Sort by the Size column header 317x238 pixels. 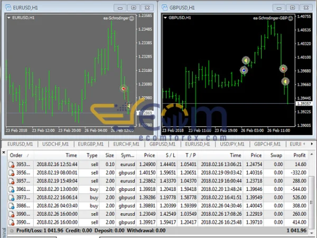pyautogui.click(x=108, y=155)
